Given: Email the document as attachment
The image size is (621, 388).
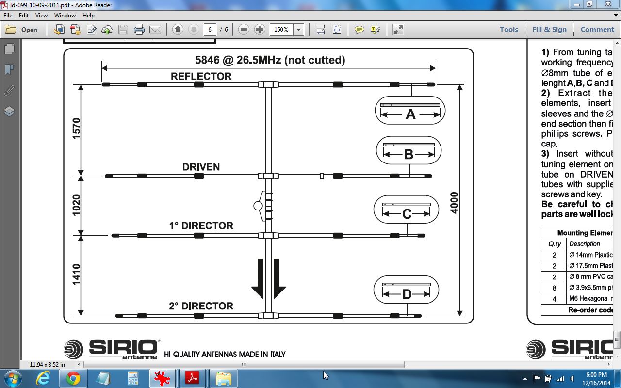Looking at the screenshot, I should (x=155, y=29).
